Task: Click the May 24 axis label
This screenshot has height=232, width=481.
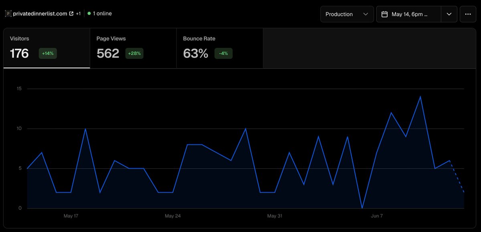Action: [173, 216]
